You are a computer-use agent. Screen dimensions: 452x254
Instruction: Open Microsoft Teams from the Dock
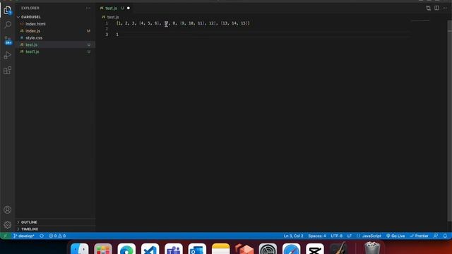point(174,249)
